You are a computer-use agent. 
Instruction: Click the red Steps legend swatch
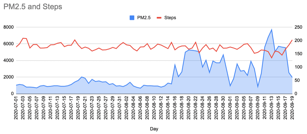[159, 18]
